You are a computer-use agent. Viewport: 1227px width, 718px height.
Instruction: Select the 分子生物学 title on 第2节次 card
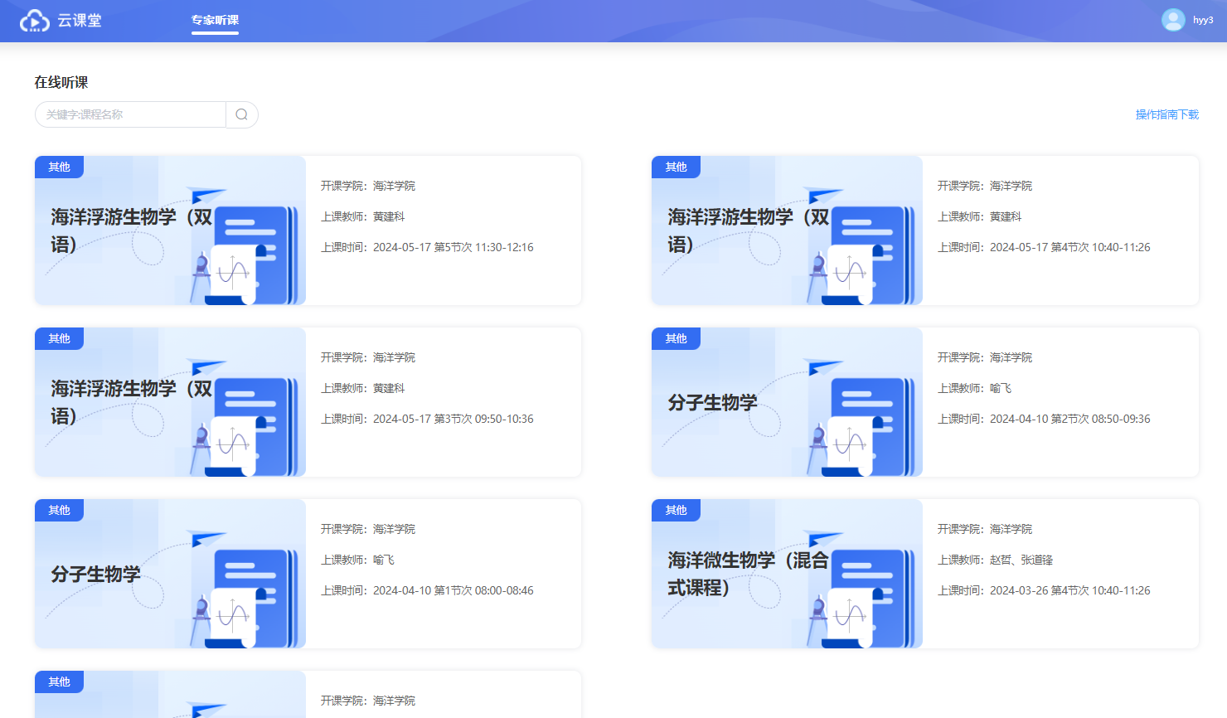coord(712,403)
